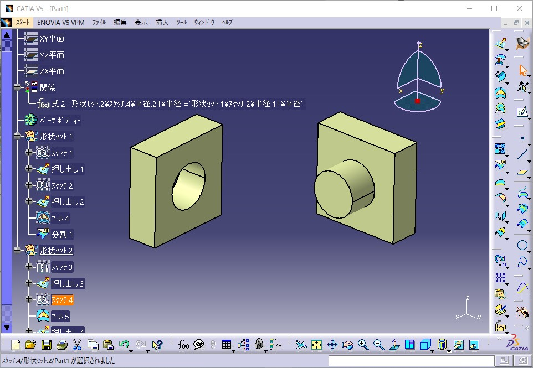The width and height of the screenshot is (533, 368).
Task: Click the Shading cylinder view mode icon
Action: tap(442, 345)
